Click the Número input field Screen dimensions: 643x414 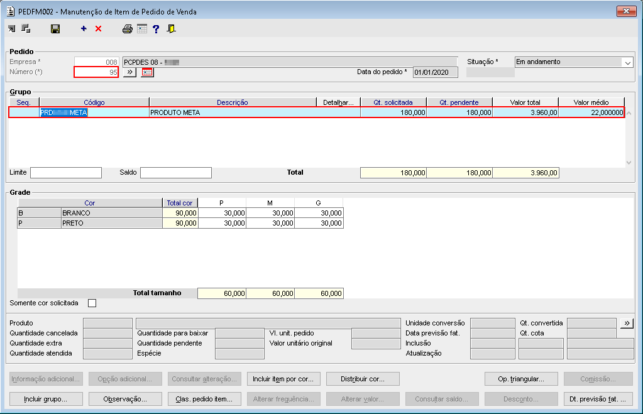(96, 72)
